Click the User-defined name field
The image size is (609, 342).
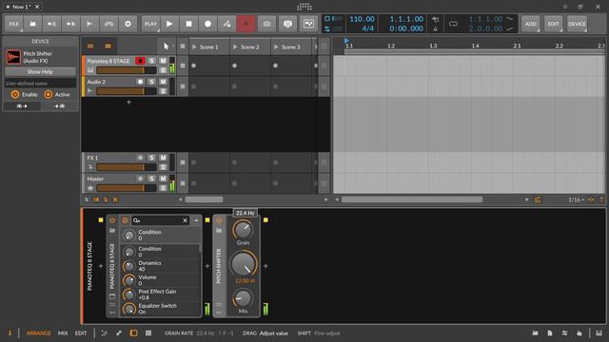(x=40, y=83)
